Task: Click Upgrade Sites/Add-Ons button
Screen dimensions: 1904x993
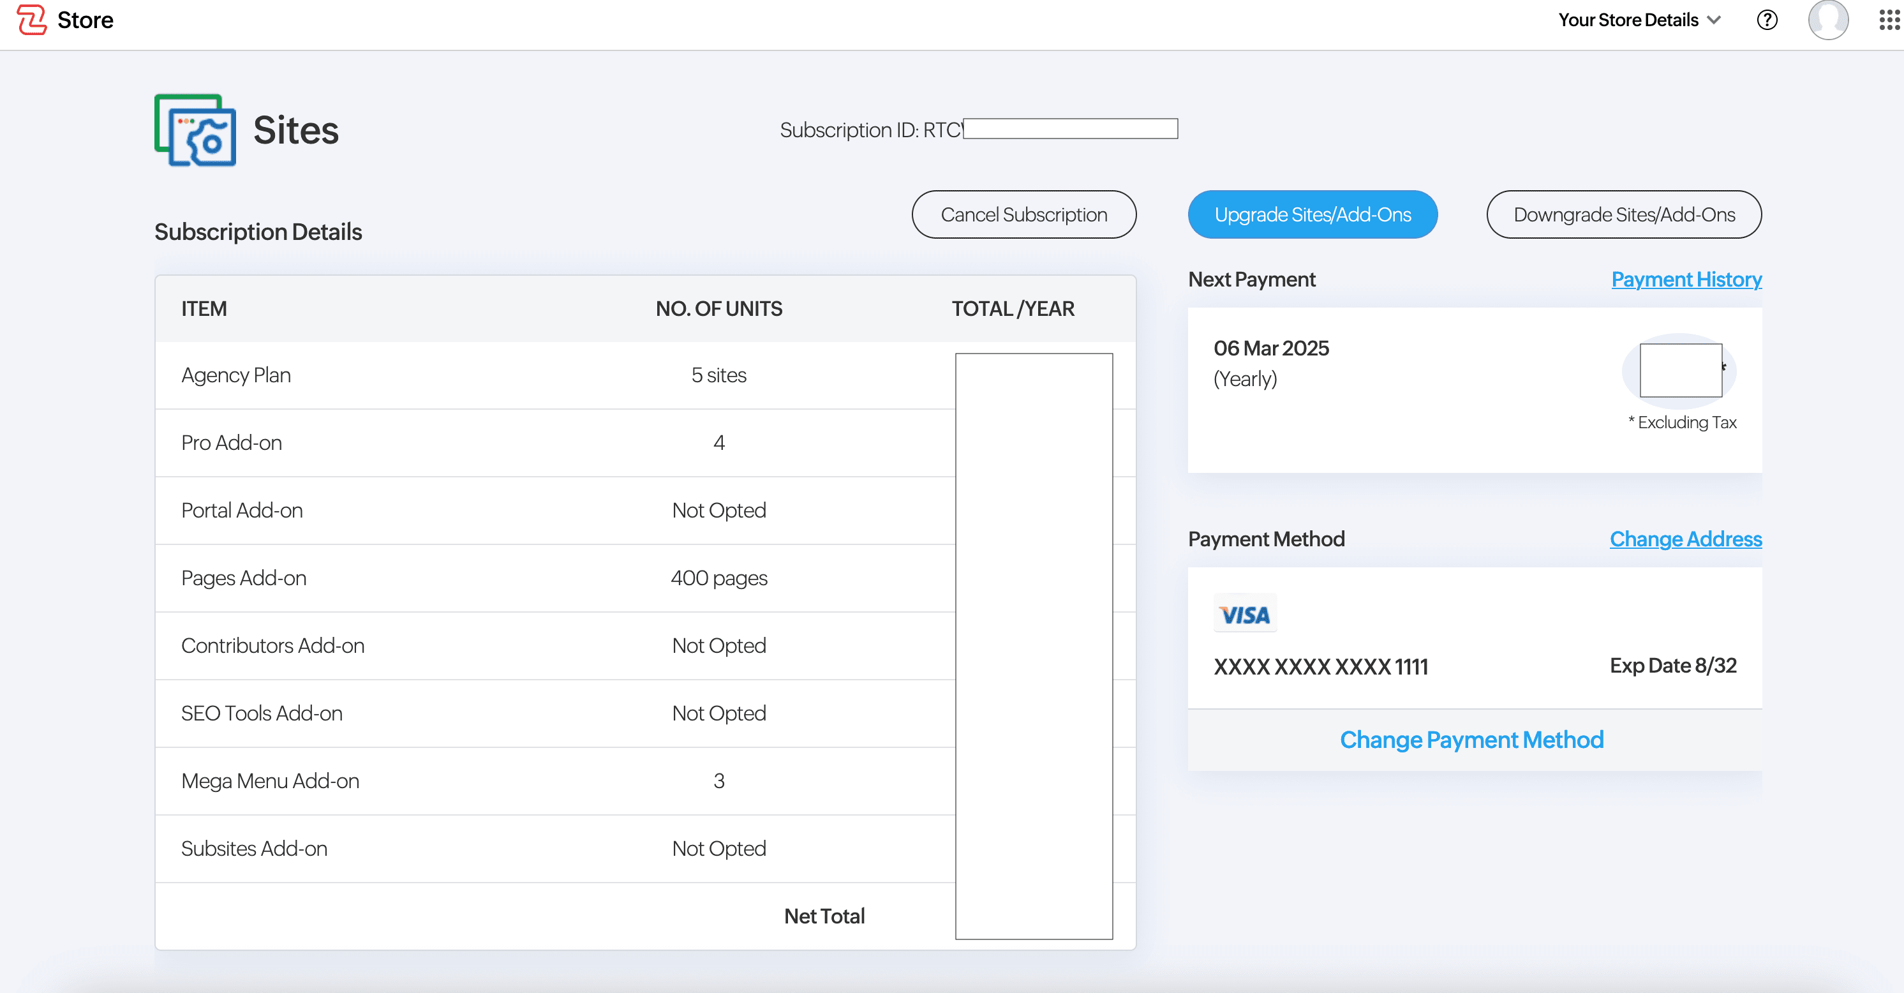Action: point(1312,214)
